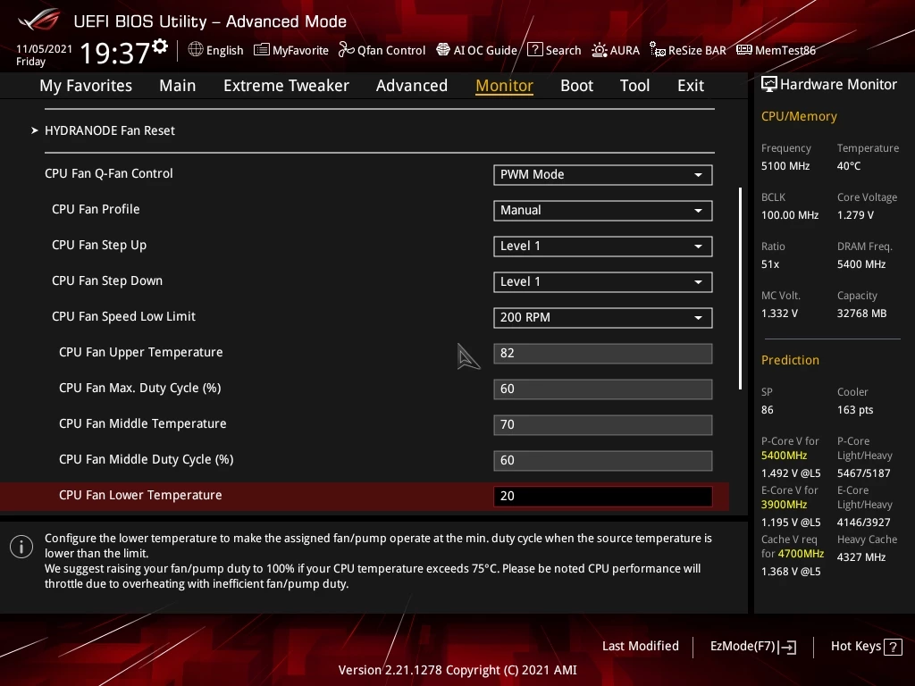Click the Hot Keys question mark icon

coord(893,647)
